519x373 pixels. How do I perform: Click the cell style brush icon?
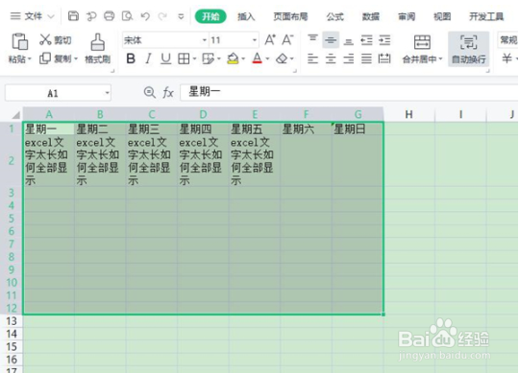pyautogui.click(x=209, y=58)
